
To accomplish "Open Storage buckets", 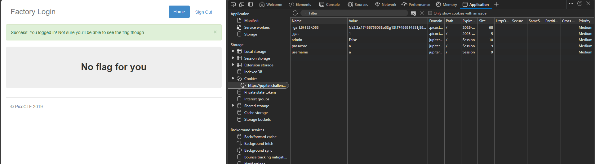I will (257, 120).
